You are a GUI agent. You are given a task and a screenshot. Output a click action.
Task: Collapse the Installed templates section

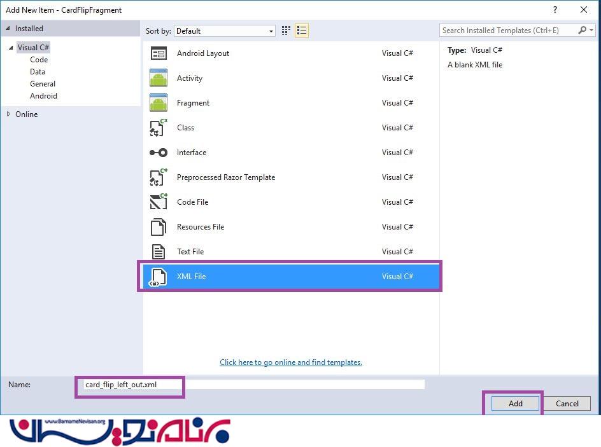tap(8, 29)
